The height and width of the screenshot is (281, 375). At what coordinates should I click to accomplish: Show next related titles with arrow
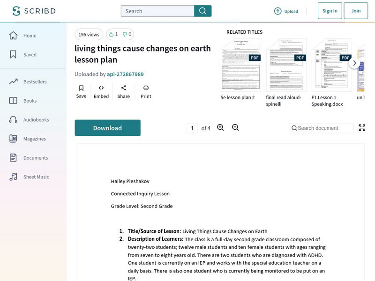(x=354, y=63)
